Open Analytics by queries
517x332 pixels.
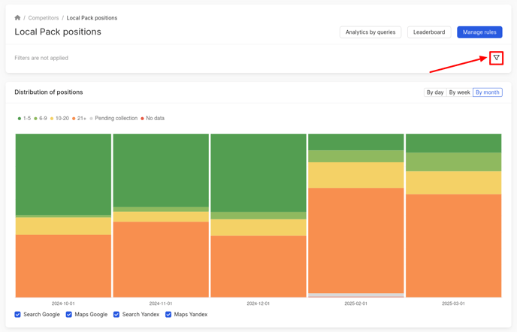coord(370,32)
